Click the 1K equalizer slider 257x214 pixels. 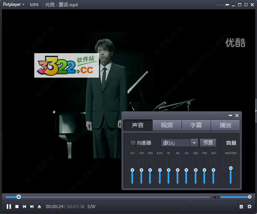[168, 170]
